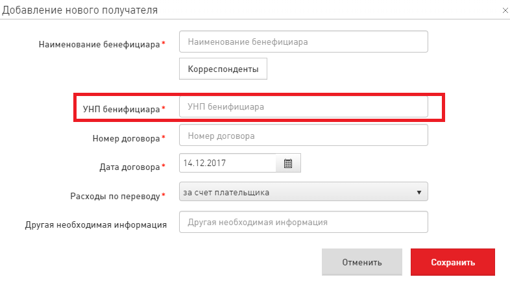Click the УНП бенифициара label text
This screenshot has height=290, width=510.
[x=121, y=109]
